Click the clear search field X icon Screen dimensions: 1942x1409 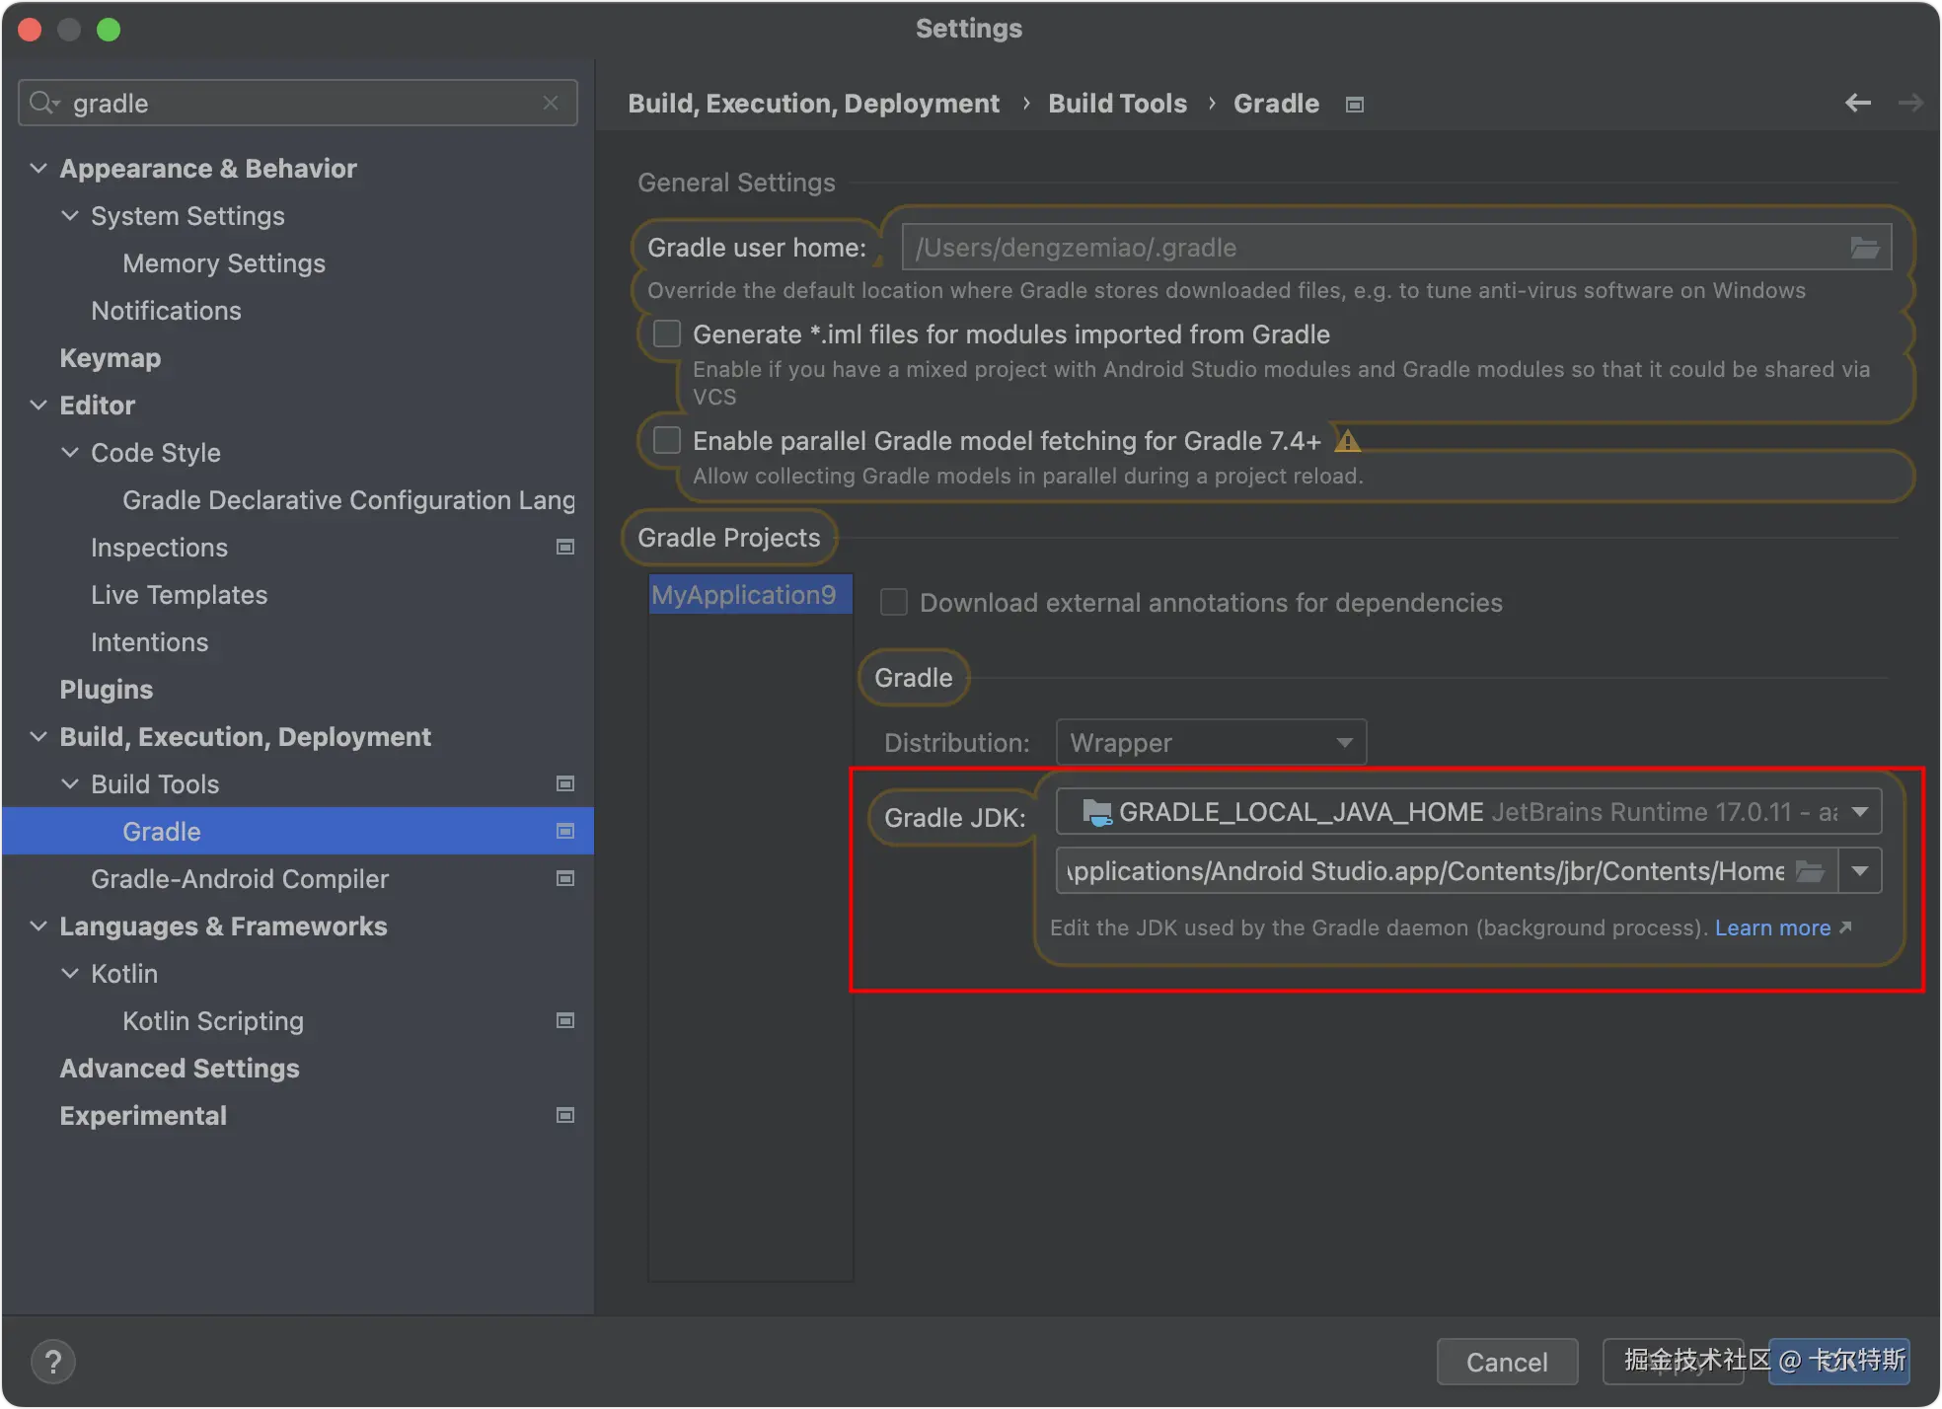(x=551, y=103)
